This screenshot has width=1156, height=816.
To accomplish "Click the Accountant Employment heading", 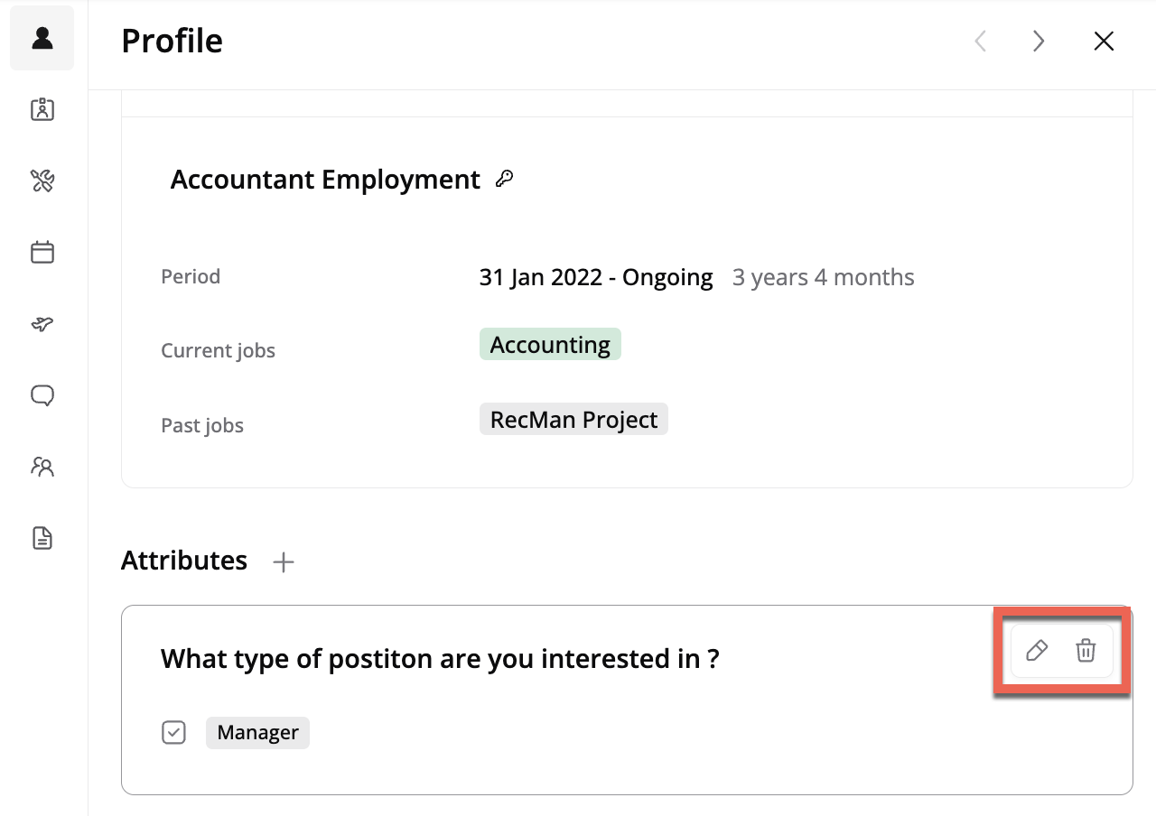I will point(325,180).
